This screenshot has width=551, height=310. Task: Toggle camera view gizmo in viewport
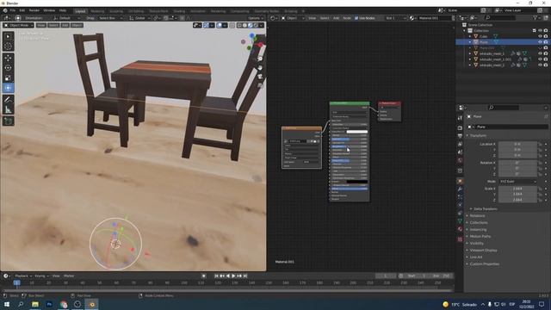260,77
